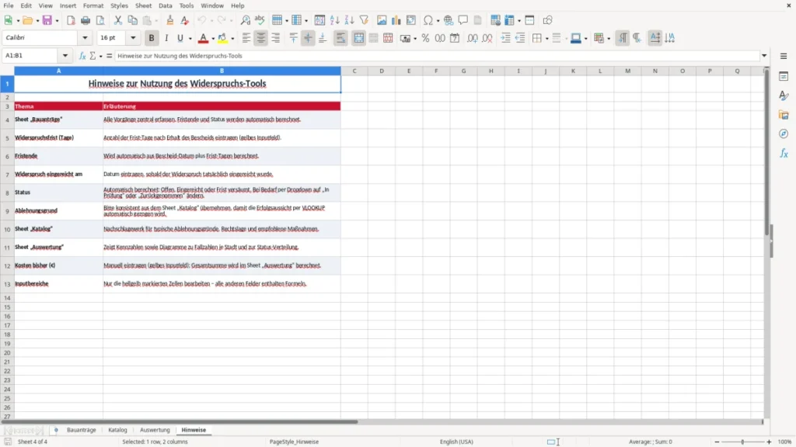796x447 pixels.
Task: Open Select Function sum dropdown arrow
Action: (x=100, y=56)
